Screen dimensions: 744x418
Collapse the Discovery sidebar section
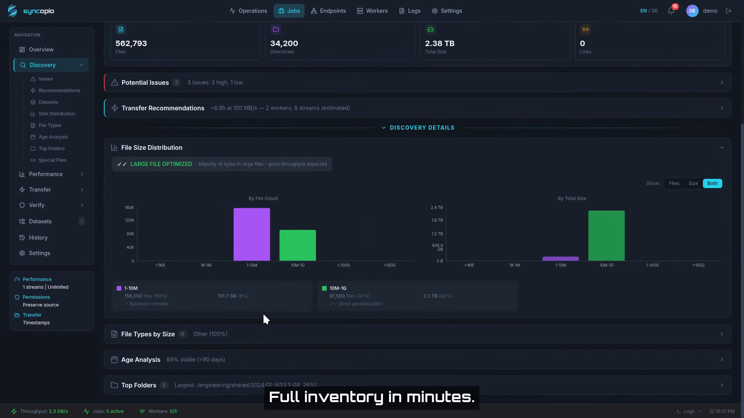(81, 65)
